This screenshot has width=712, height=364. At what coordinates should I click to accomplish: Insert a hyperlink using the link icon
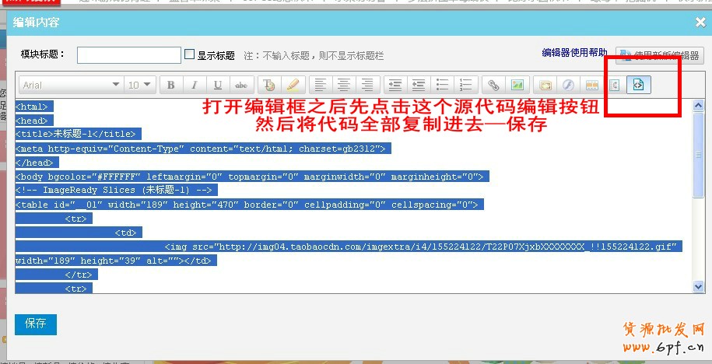pyautogui.click(x=493, y=85)
